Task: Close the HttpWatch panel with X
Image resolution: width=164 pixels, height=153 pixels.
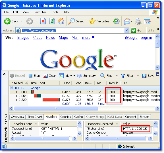Action: tap(4, 74)
